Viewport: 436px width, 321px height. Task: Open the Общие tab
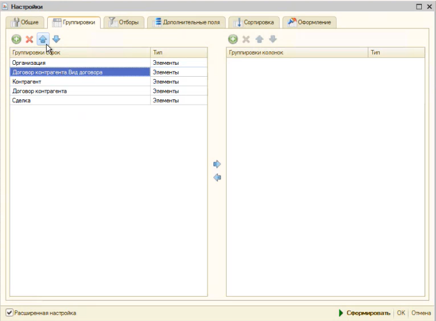[26, 22]
